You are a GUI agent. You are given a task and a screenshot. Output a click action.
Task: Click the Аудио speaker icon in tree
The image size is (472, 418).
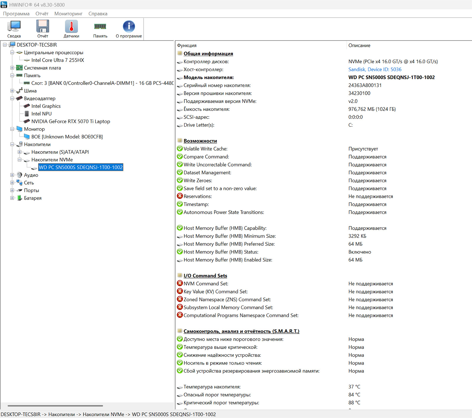click(19, 175)
